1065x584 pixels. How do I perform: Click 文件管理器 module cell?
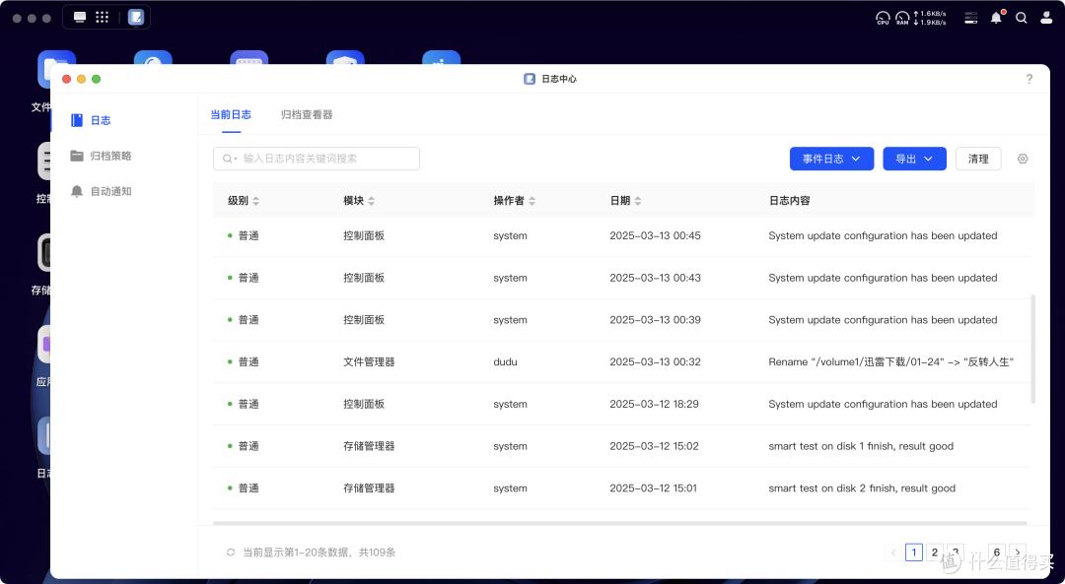point(369,362)
